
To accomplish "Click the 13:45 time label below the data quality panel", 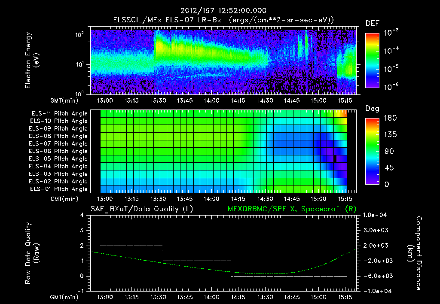I will click(185, 297).
